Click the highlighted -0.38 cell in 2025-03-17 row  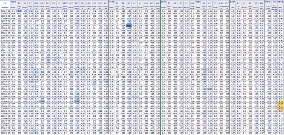coord(19,89)
